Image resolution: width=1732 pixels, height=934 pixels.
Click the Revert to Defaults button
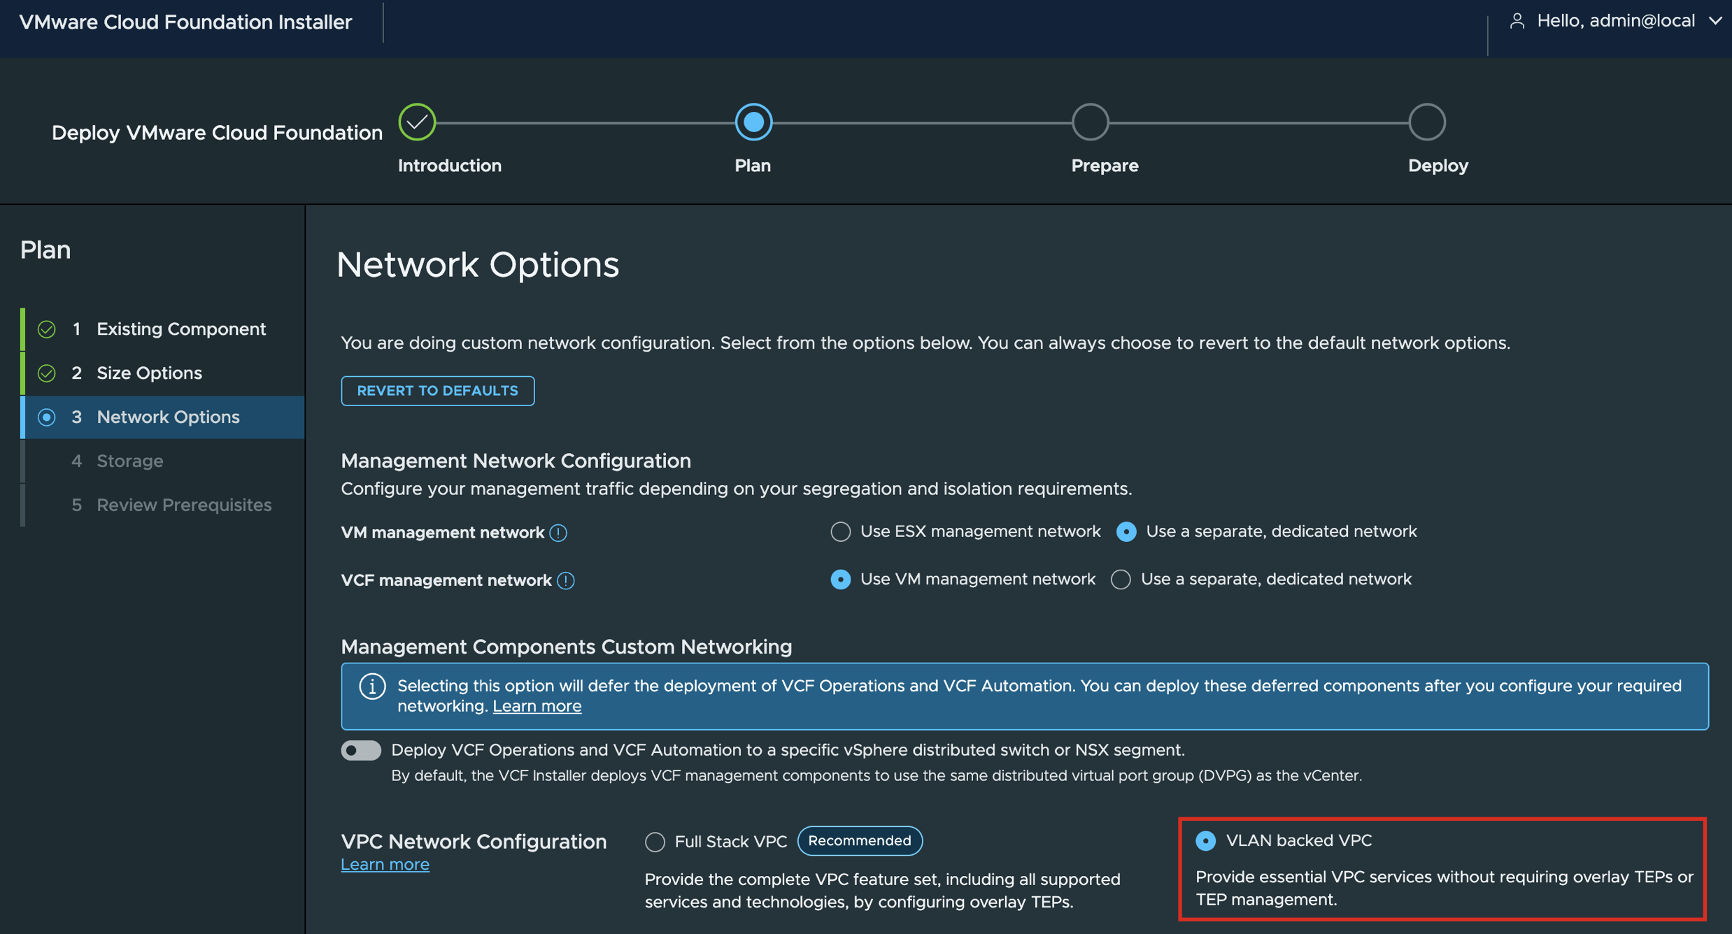438,391
